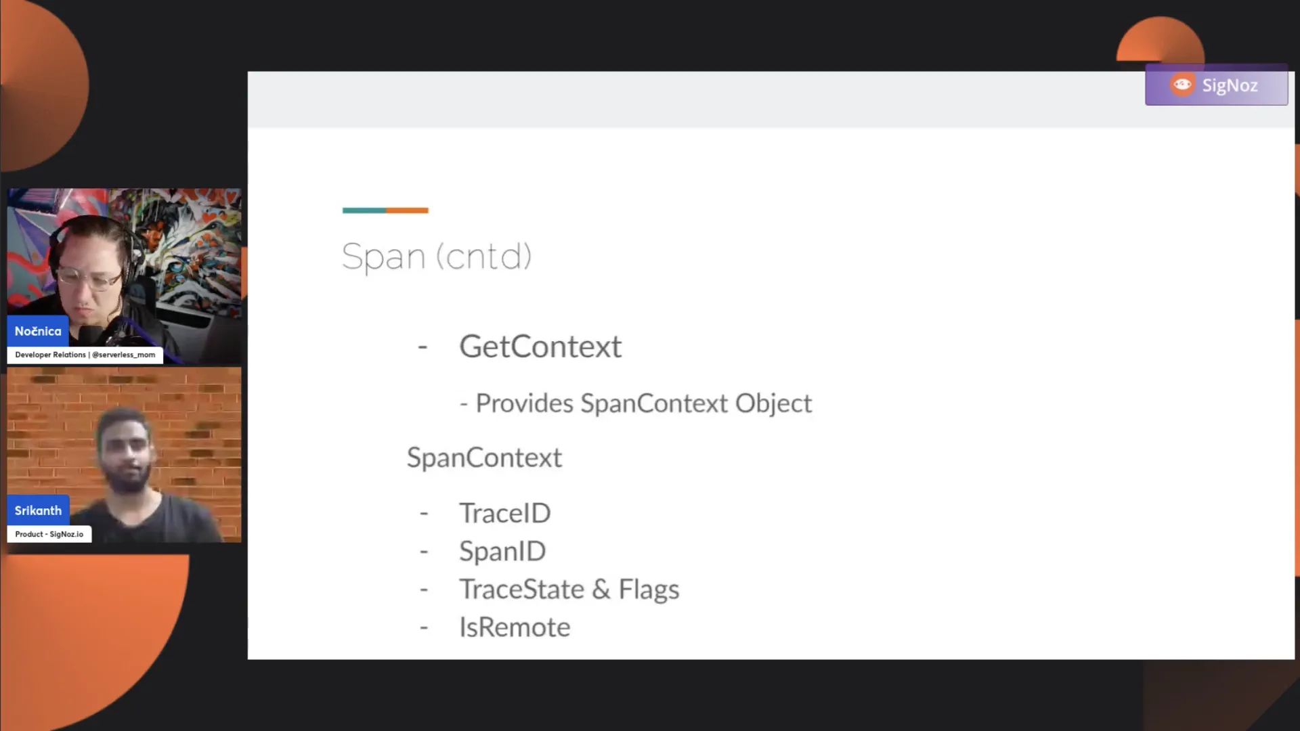Click the SigNoz eye logo icon
The width and height of the screenshot is (1300, 731).
[x=1182, y=85]
